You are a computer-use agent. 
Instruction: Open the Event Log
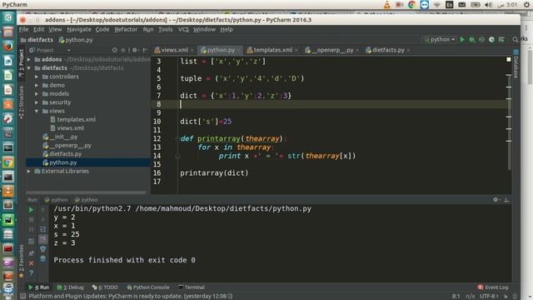click(493, 287)
